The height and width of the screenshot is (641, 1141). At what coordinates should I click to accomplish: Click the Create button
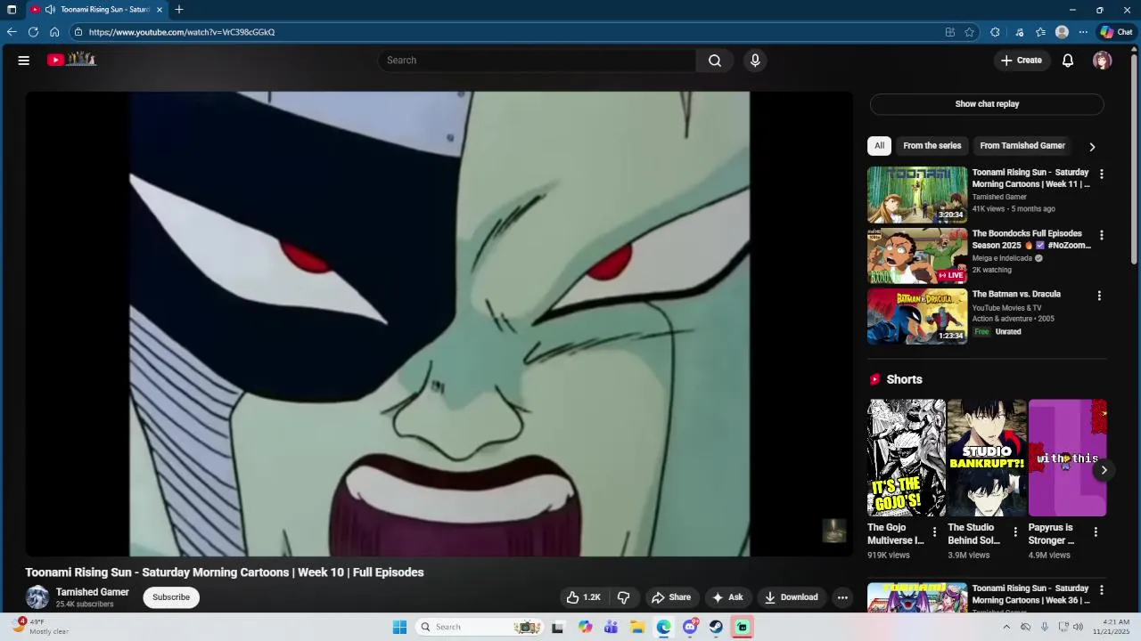[1022, 61]
